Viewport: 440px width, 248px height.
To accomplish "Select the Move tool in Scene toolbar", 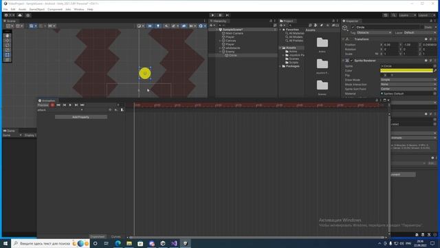I will click(x=8, y=41).
